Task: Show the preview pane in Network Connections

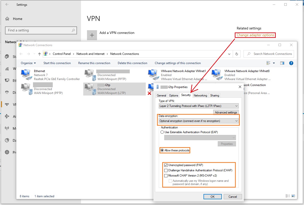Action: [282, 63]
